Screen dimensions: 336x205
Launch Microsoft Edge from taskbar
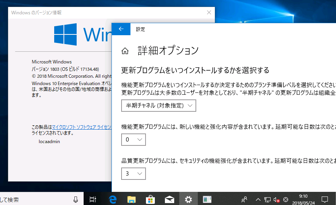(x=113, y=200)
